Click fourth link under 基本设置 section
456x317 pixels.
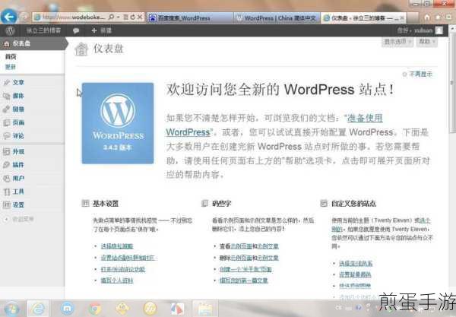click(117, 281)
